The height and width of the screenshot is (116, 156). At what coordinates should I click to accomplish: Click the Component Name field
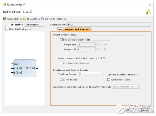109,24
